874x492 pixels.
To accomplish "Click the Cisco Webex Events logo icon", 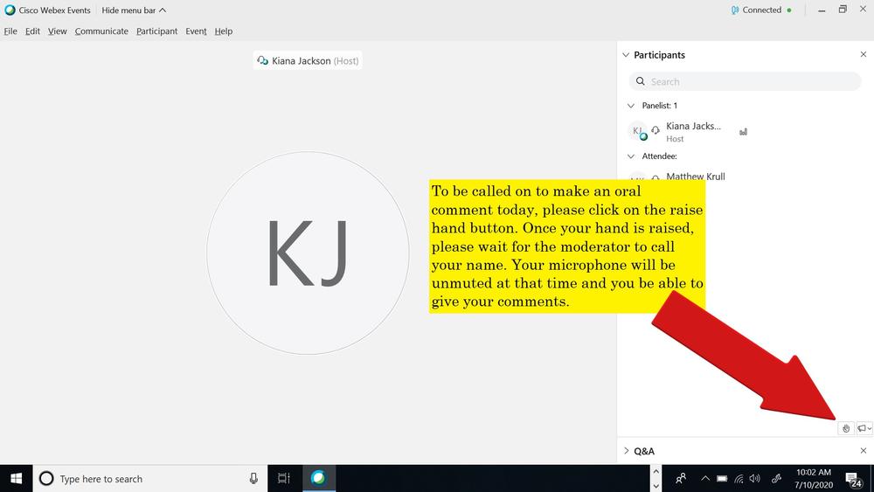I will [10, 10].
